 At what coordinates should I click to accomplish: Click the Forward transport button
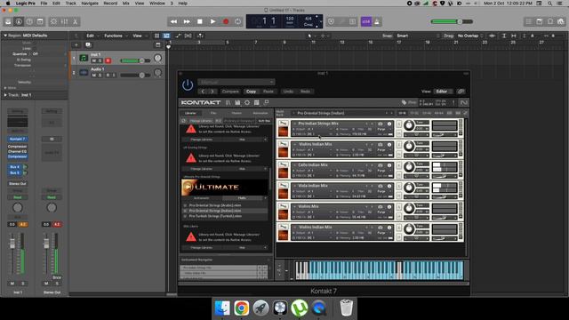coord(187,21)
